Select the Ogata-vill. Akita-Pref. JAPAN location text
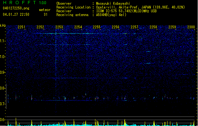198x126 pixels. 140,7
